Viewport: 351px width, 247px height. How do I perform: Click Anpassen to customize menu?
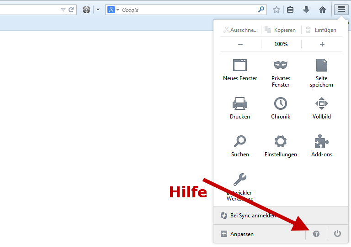click(237, 234)
